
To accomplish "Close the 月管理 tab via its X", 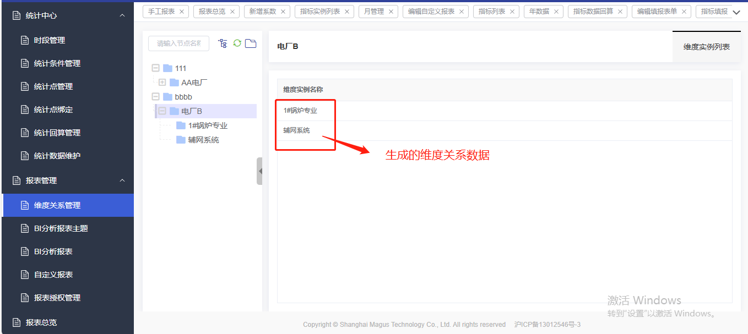I will pyautogui.click(x=391, y=12).
